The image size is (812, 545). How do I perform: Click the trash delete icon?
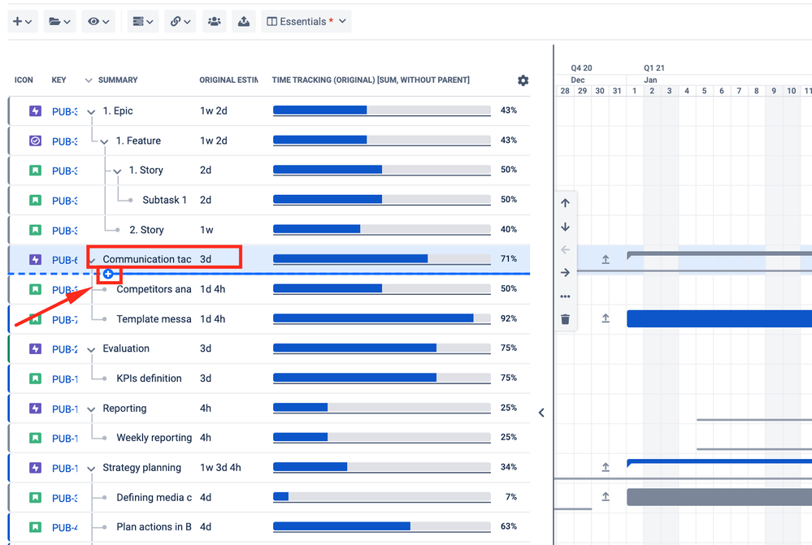(565, 319)
